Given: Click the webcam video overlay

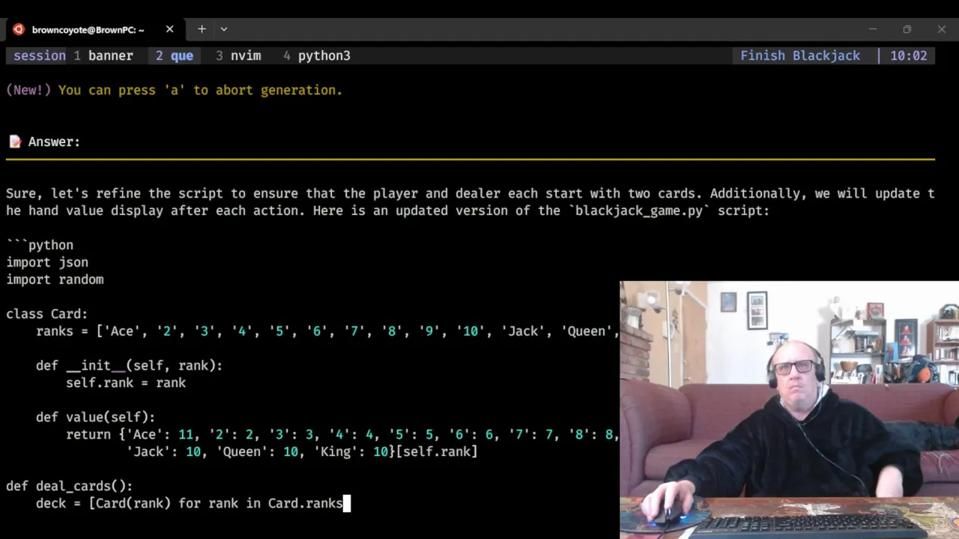Looking at the screenshot, I should (789, 409).
